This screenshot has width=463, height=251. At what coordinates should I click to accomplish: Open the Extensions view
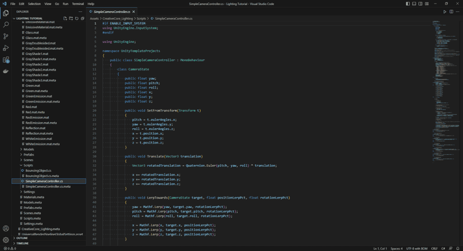(x=5, y=60)
